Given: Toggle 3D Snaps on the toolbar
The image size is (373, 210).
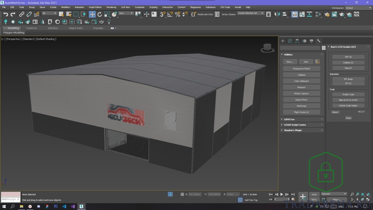Looking at the screenshot, I should point(163,14).
